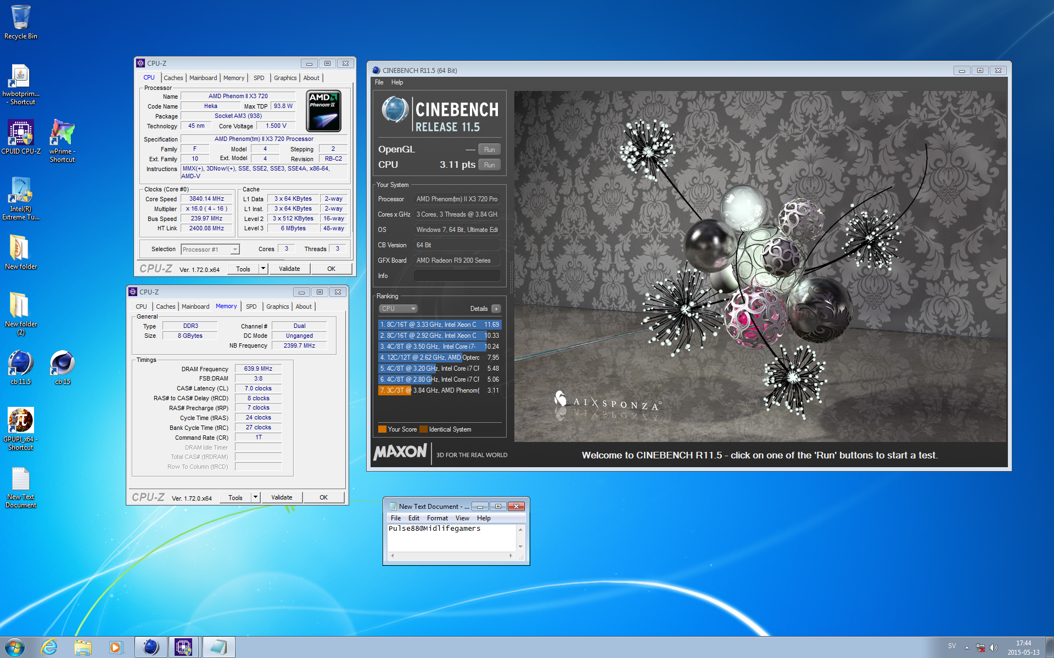The height and width of the screenshot is (658, 1054).
Task: Click Notepad vertical scrollbar down arrow
Action: 520,547
